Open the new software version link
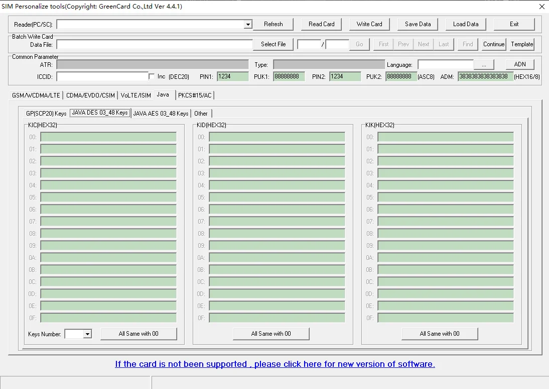The width and height of the screenshot is (549, 389). click(274, 364)
